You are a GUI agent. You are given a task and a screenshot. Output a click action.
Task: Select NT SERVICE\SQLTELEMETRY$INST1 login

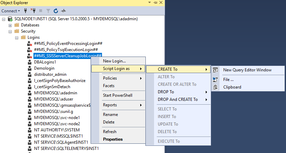[67, 149]
